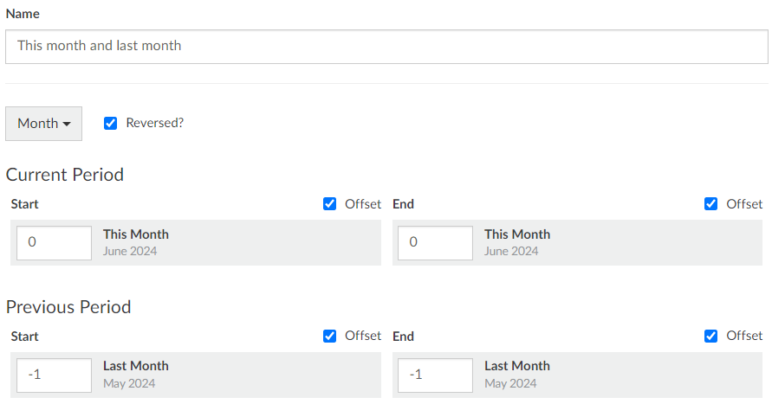Image resolution: width=772 pixels, height=404 pixels.
Task: Disable Offset for Previous Period Start
Action: pyautogui.click(x=329, y=337)
